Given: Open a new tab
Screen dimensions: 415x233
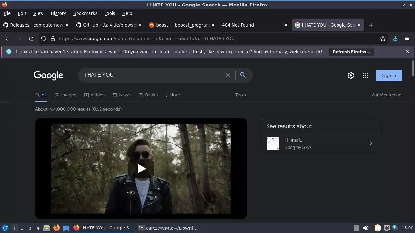Looking at the screenshot, I should point(371,25).
